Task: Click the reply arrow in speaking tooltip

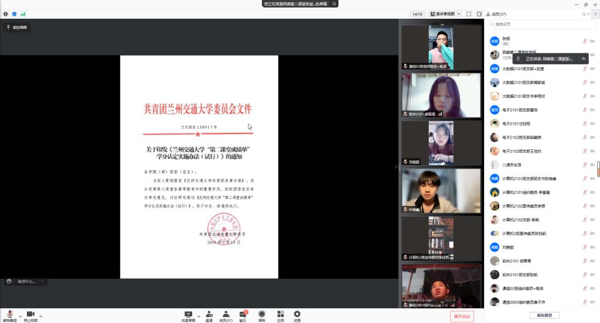Action: (583, 59)
